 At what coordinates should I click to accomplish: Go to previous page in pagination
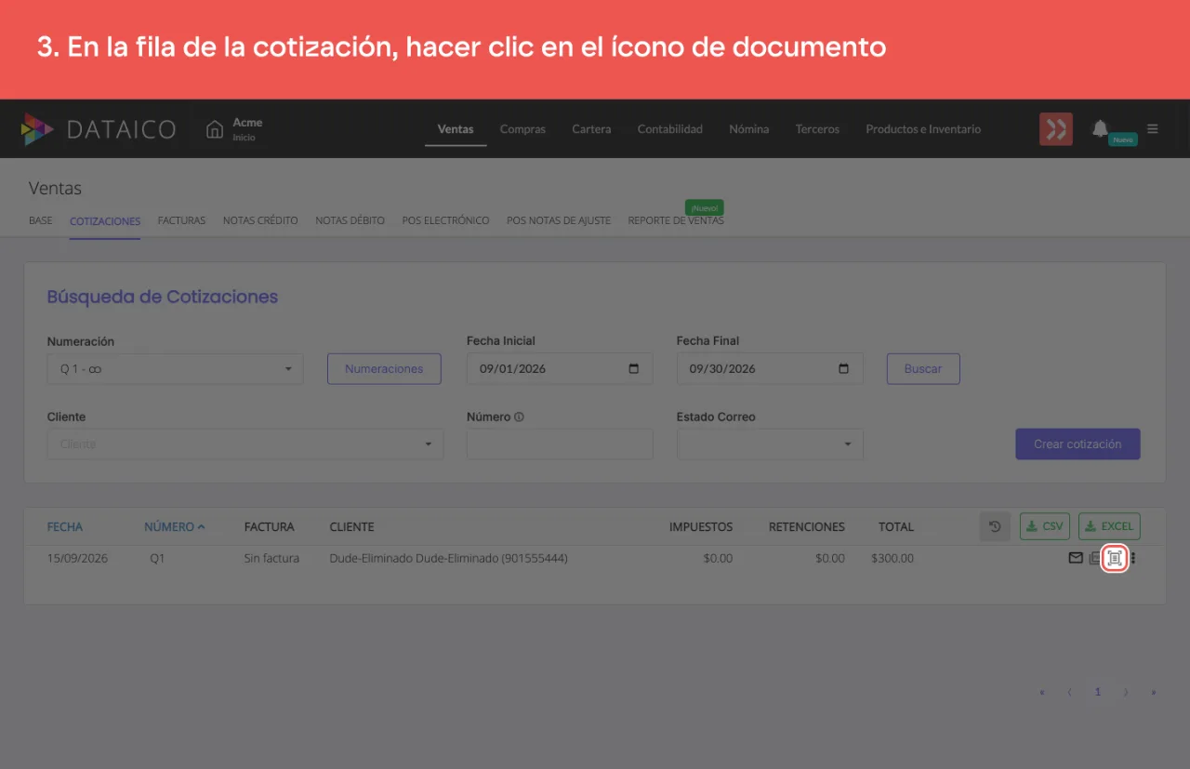pos(1069,692)
